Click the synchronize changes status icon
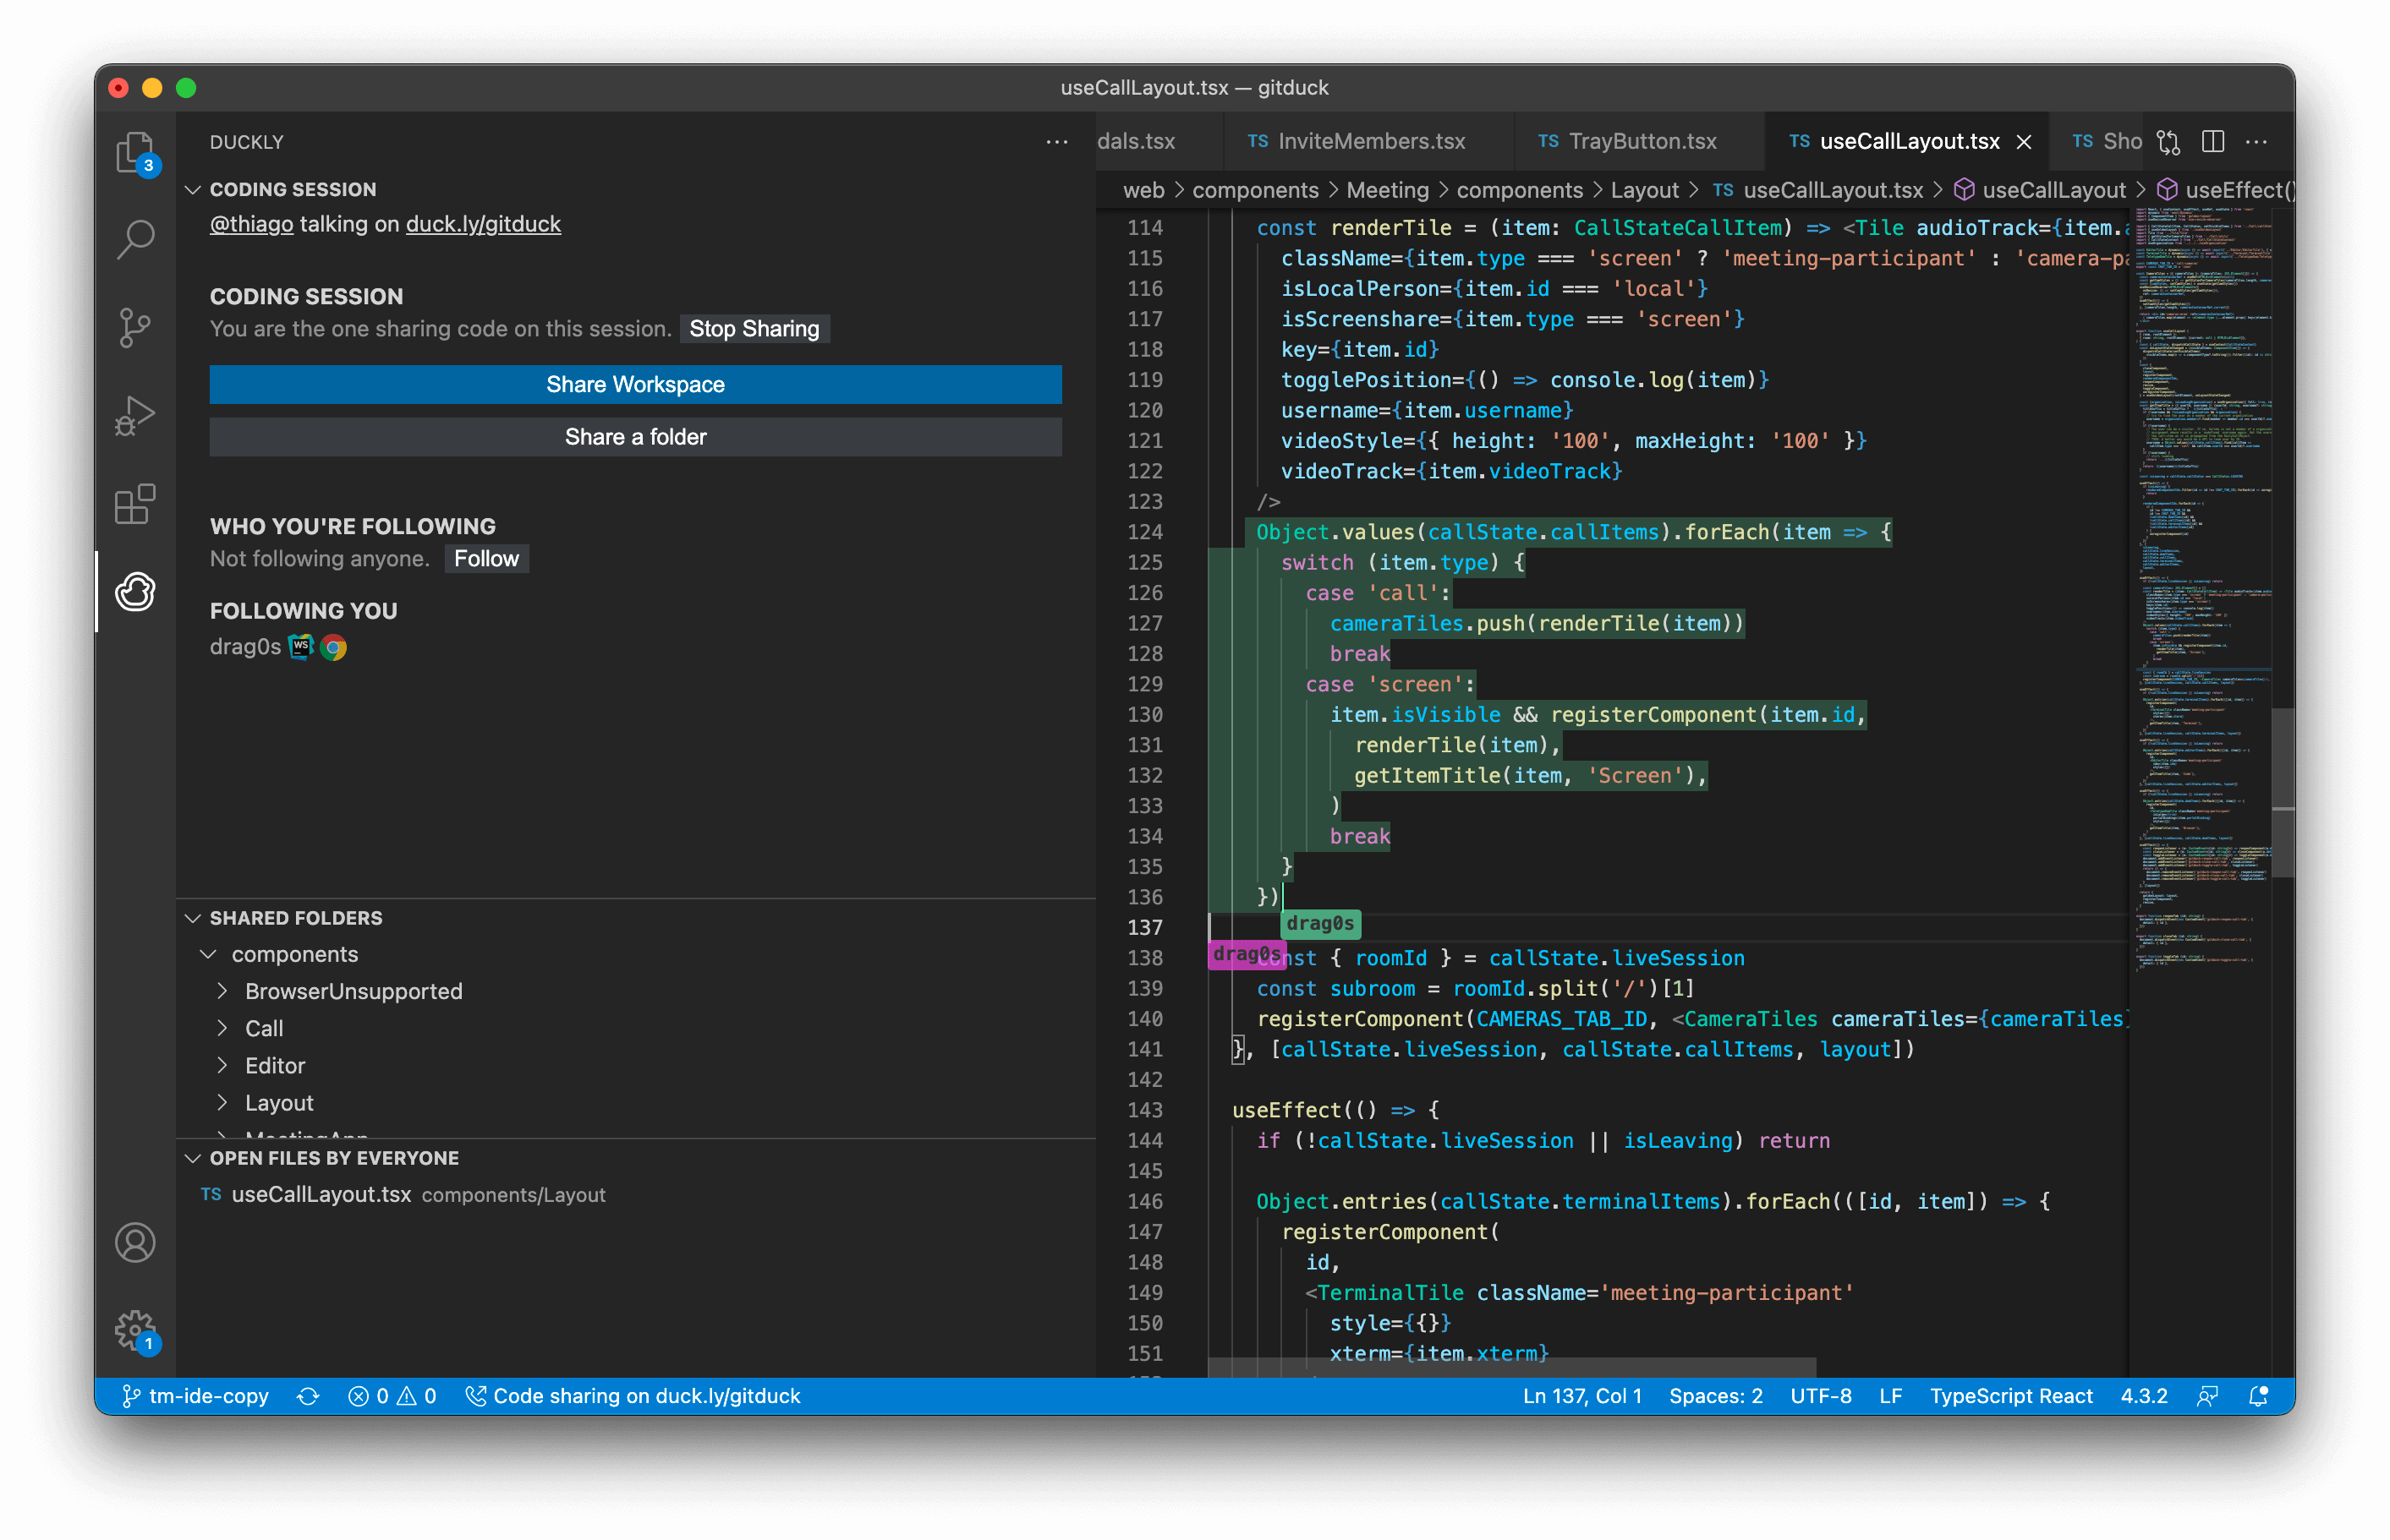Screen dimensions: 2390x1540 point(308,1396)
